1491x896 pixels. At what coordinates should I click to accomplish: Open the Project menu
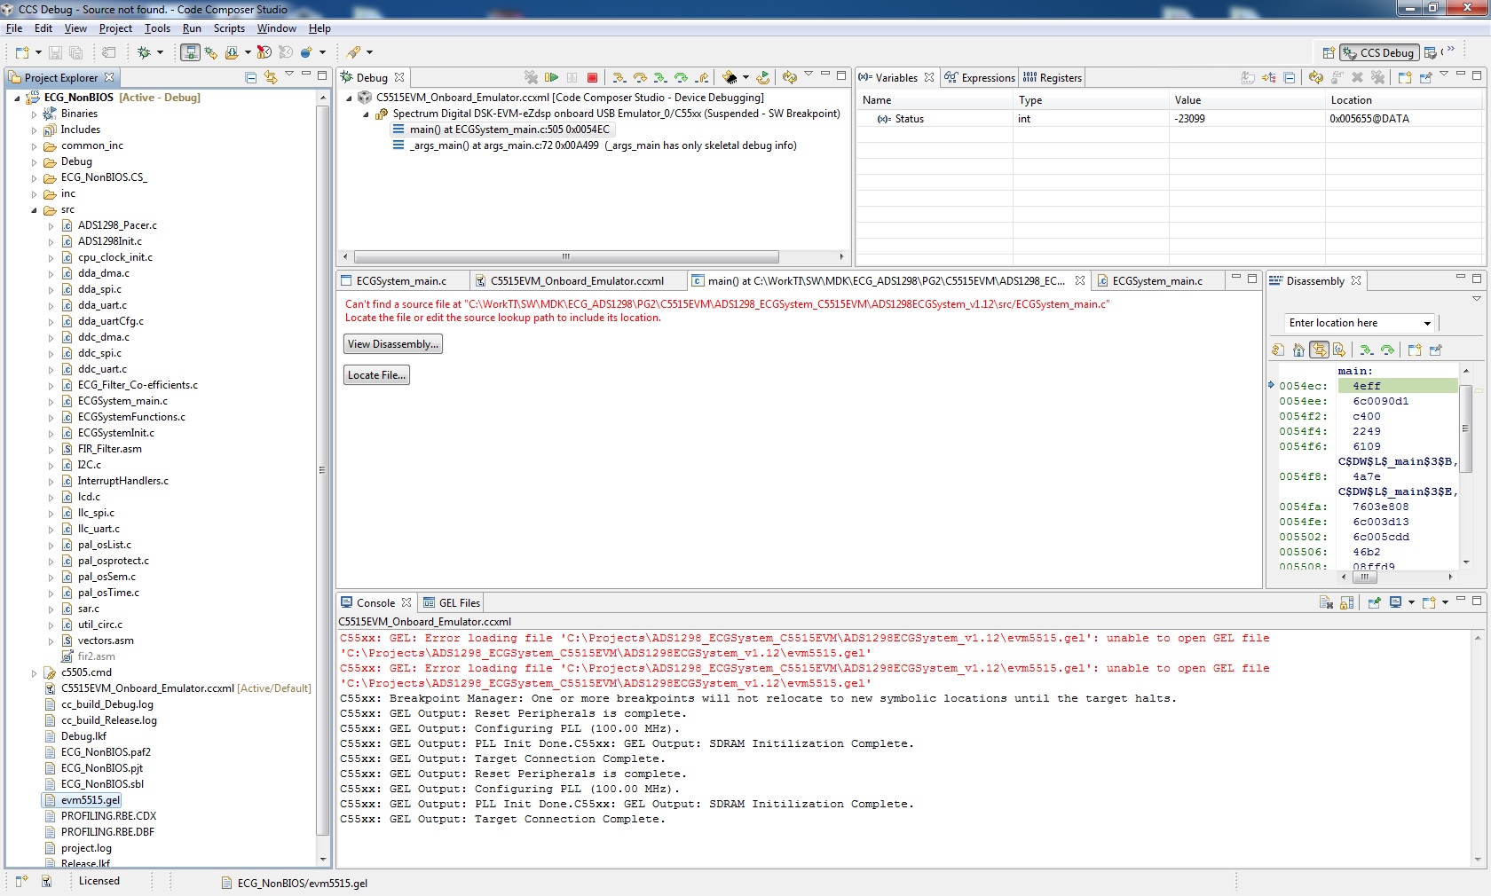coord(115,28)
